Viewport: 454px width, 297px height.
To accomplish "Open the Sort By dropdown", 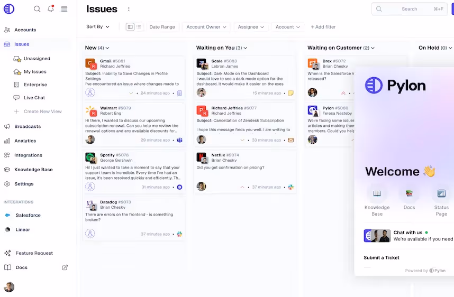I will click(97, 26).
